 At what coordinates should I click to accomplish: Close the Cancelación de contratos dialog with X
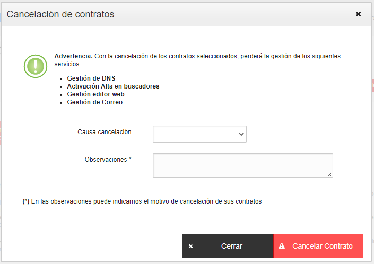click(358, 14)
